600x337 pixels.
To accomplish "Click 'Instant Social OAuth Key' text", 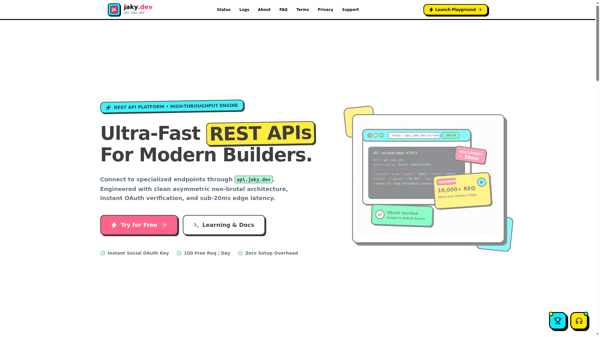I will (138, 253).
